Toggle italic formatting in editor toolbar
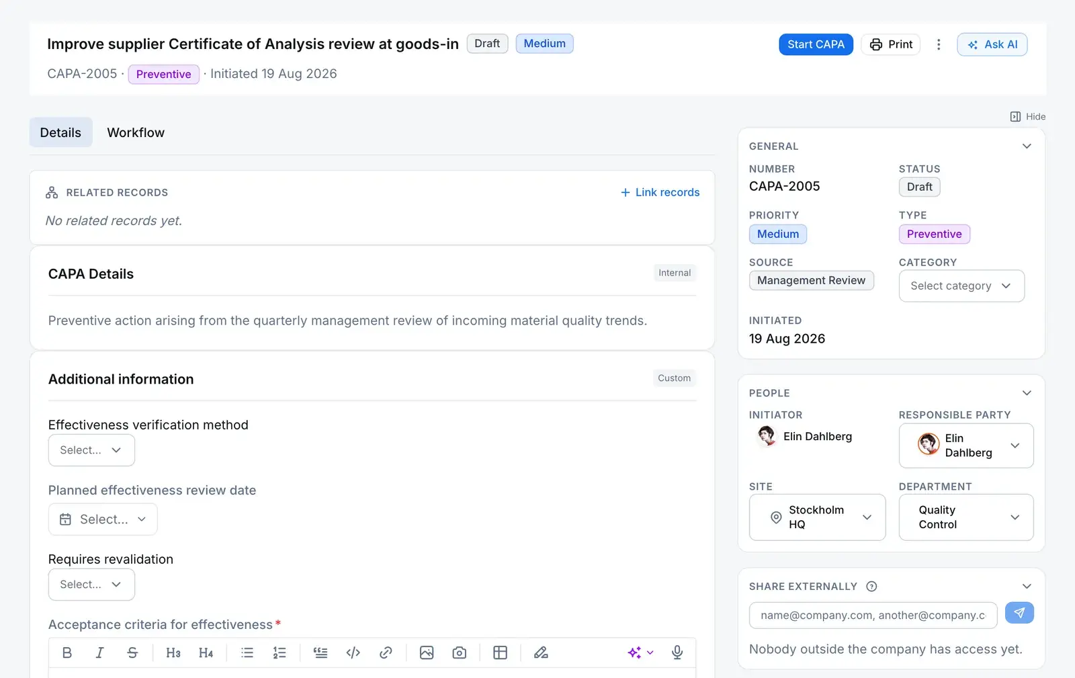 pos(99,652)
